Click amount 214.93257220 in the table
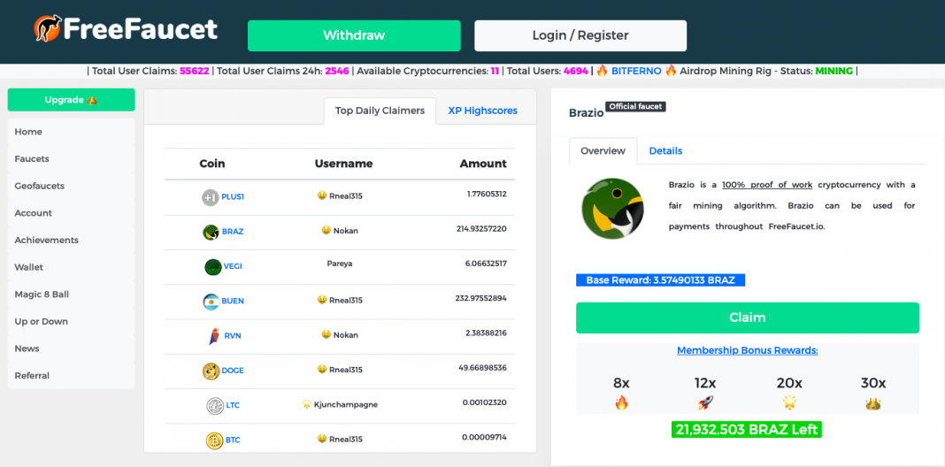 (481, 229)
